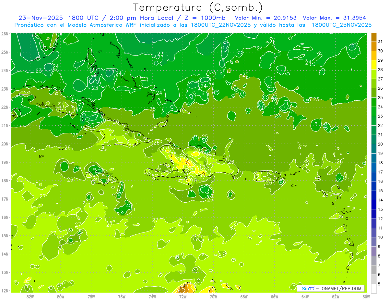The width and height of the screenshot is (389, 301).
Task: Click the '14N' latitude axis label
Action: pos(5,254)
